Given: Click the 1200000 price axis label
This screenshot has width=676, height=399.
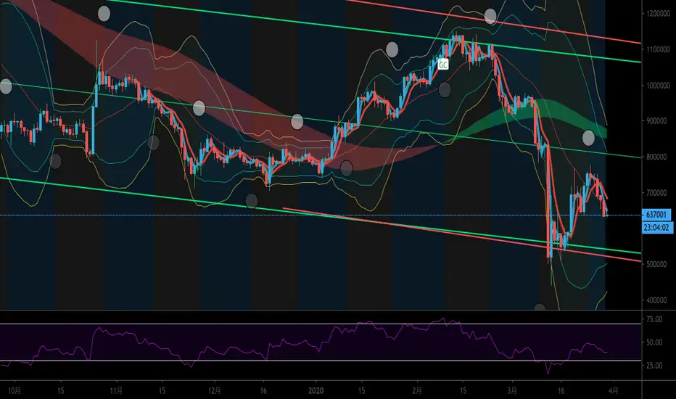Looking at the screenshot, I should [659, 13].
